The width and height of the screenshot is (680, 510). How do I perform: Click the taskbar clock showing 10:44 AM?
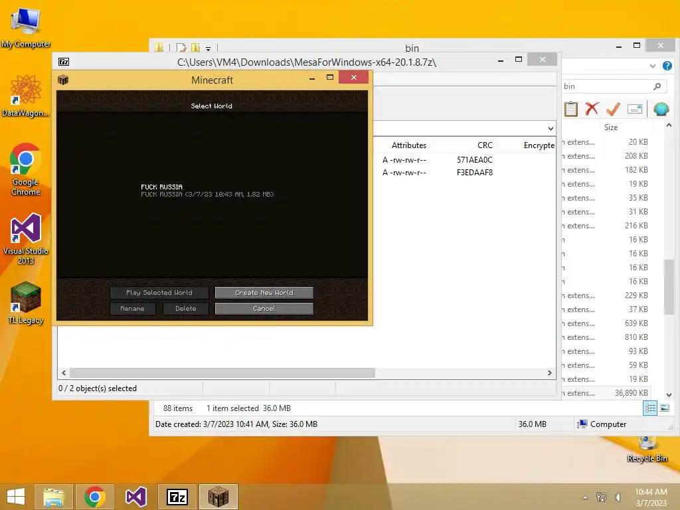[x=651, y=497]
